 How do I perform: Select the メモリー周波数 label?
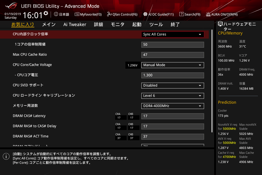pyautogui.click(x=25, y=106)
